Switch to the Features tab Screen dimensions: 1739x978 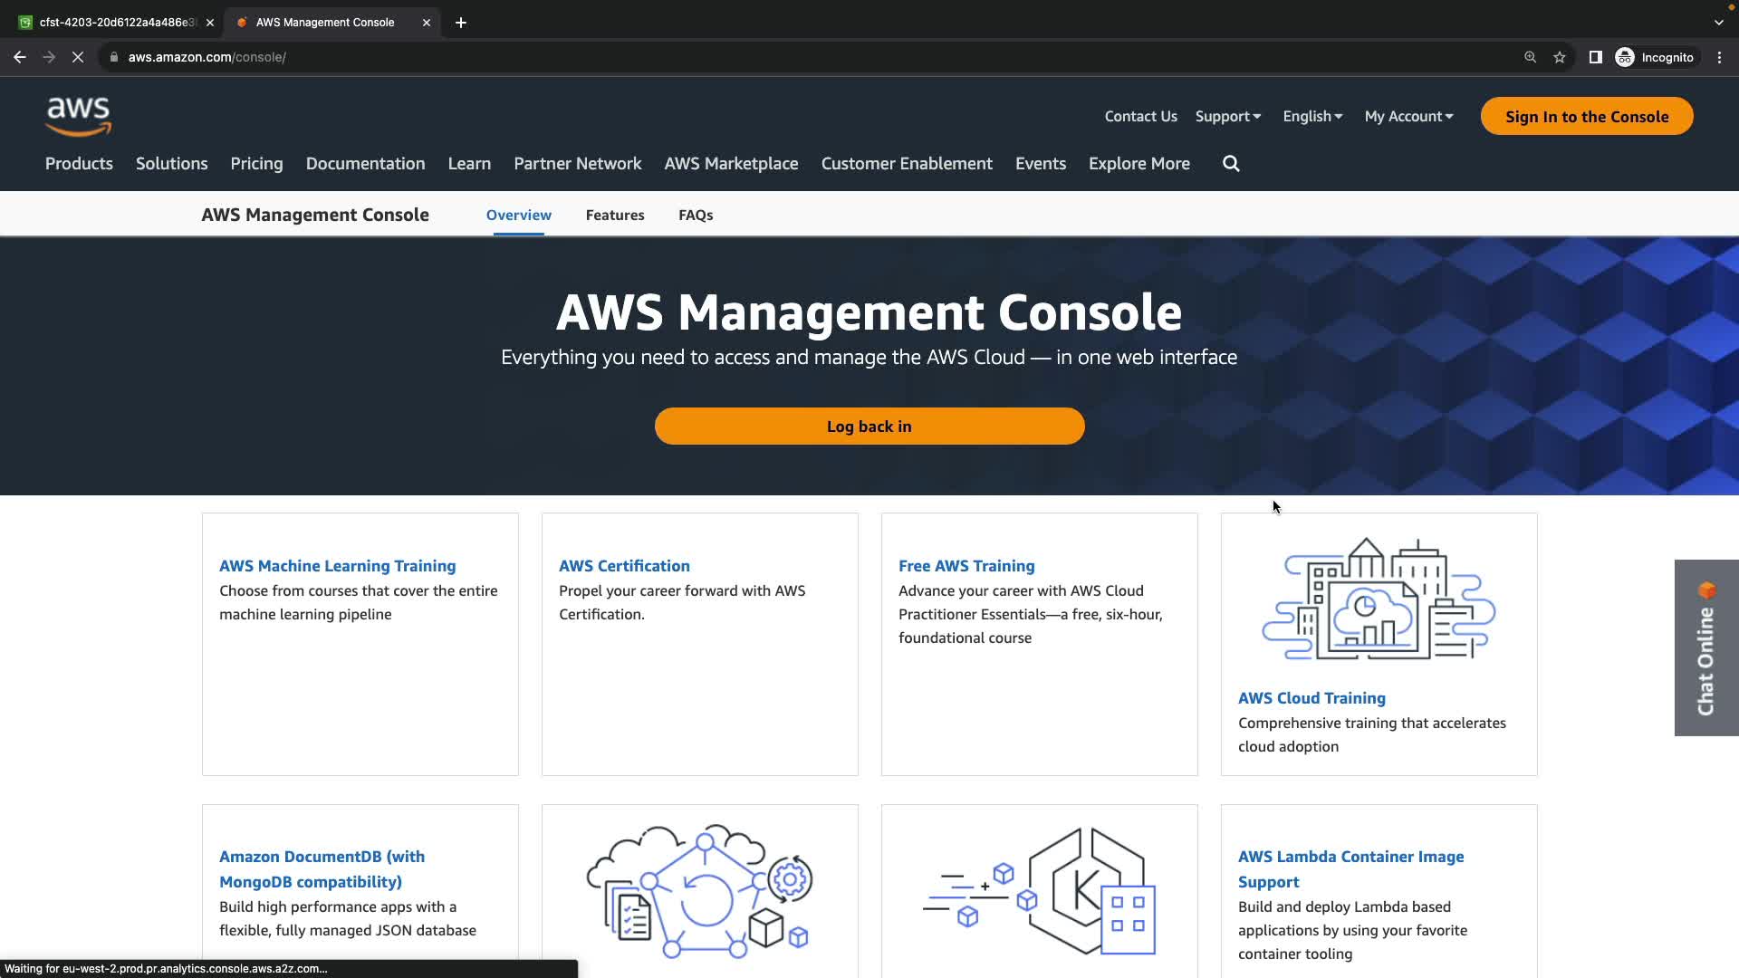[615, 216]
